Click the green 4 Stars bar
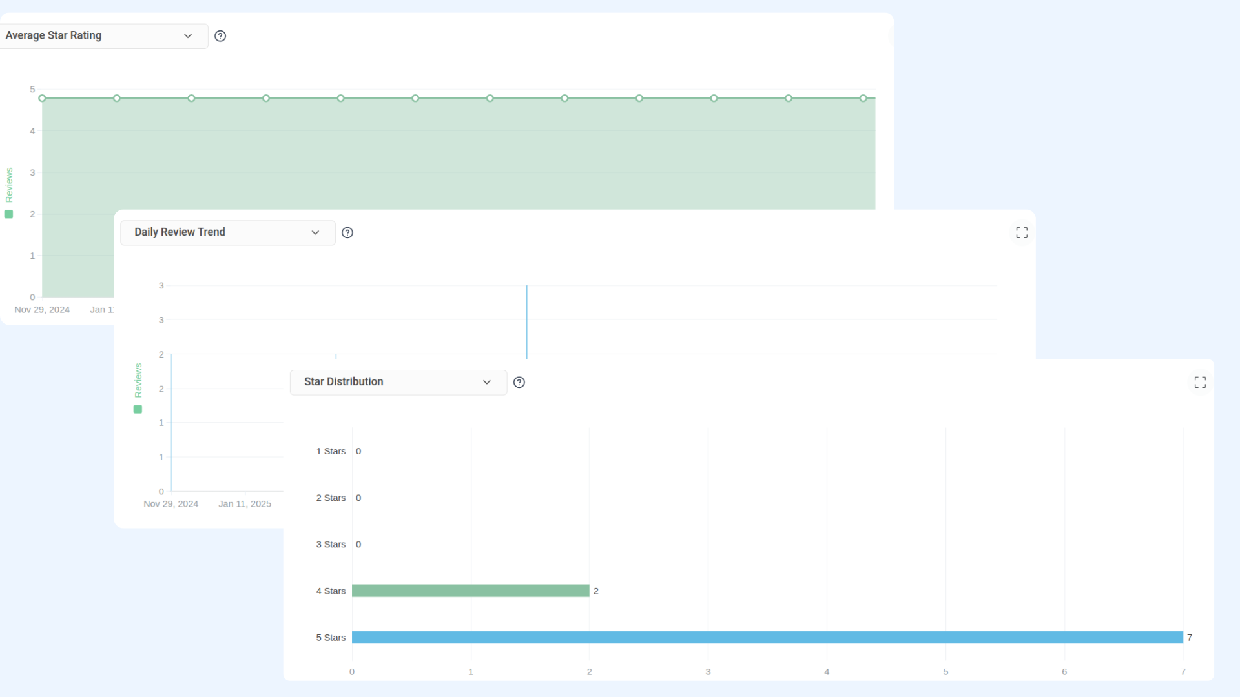The width and height of the screenshot is (1240, 697). click(x=470, y=591)
